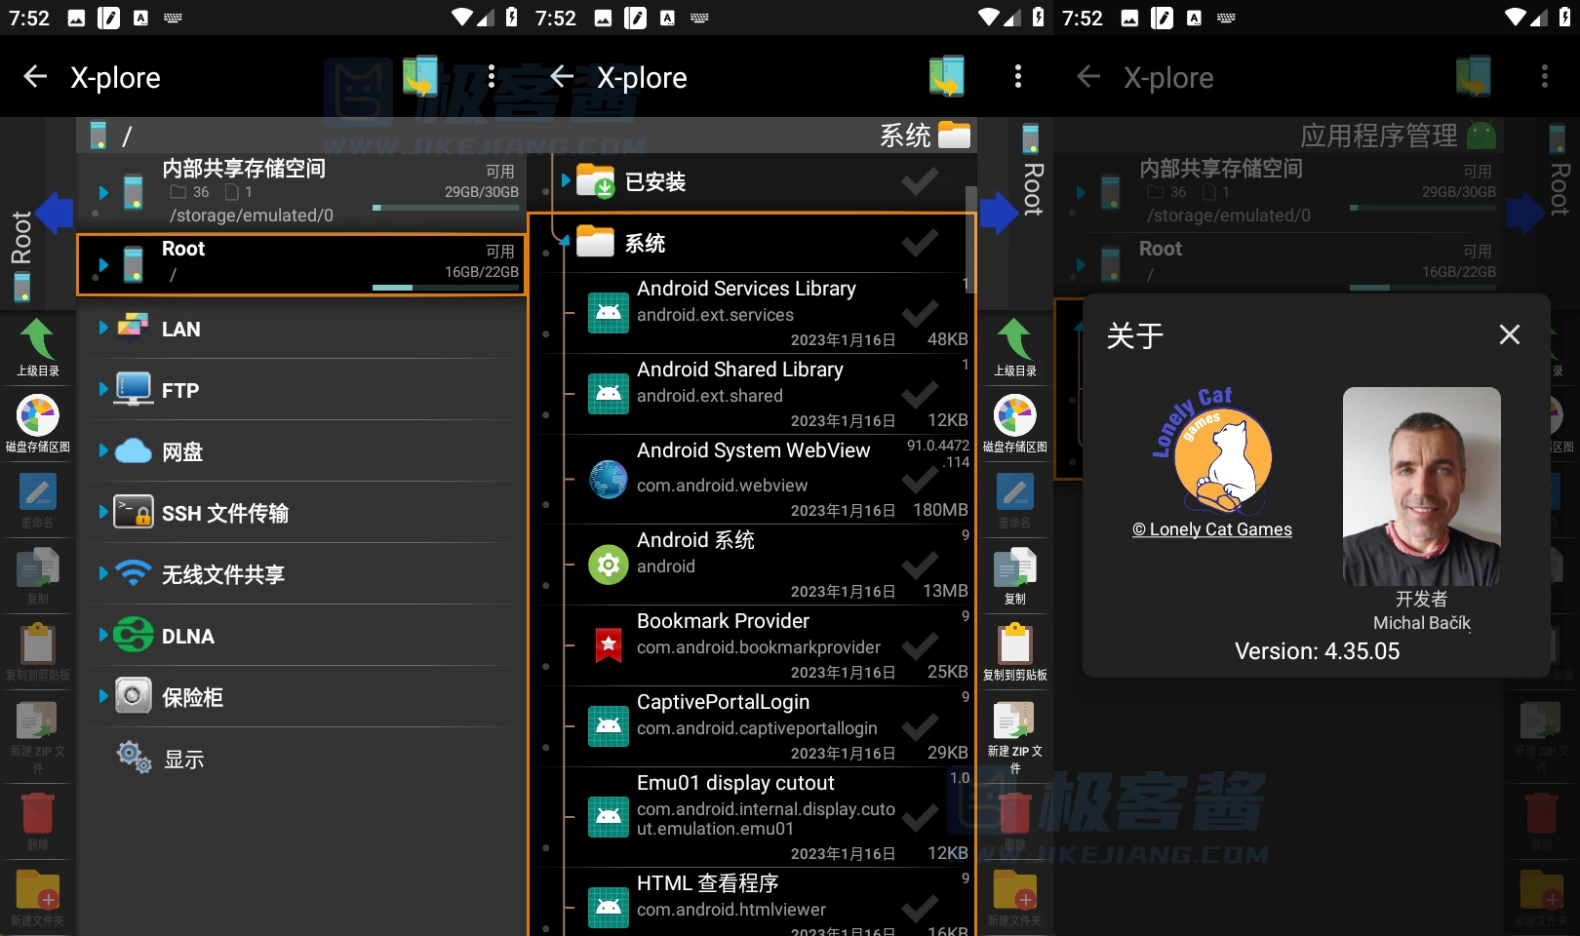
Task: Tap the Version: 4.35.05 text
Action: tap(1317, 651)
